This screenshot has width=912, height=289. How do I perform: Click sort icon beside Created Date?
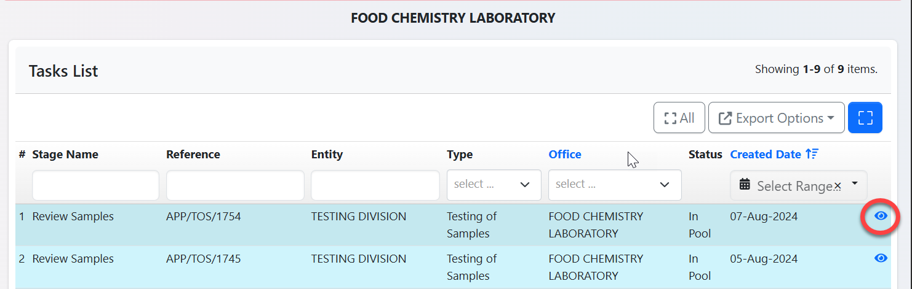click(x=812, y=155)
